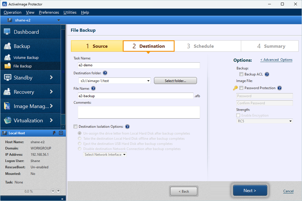Open Destination Isolation Options help icon
The width and height of the screenshot is (302, 201).
tap(127, 127)
